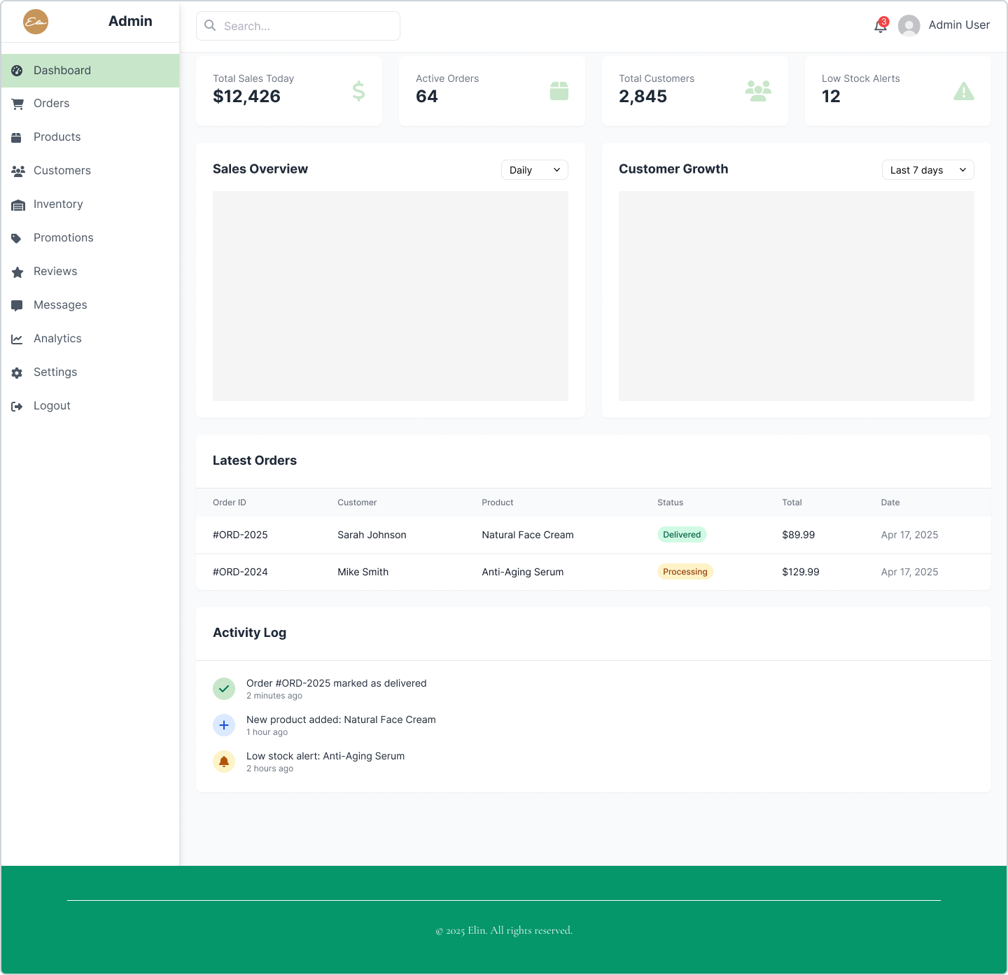Click the people icon on Total Customers
1008x975 pixels.
(x=758, y=91)
